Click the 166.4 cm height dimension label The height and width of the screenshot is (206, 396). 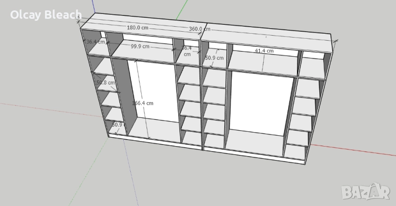[x=143, y=103]
